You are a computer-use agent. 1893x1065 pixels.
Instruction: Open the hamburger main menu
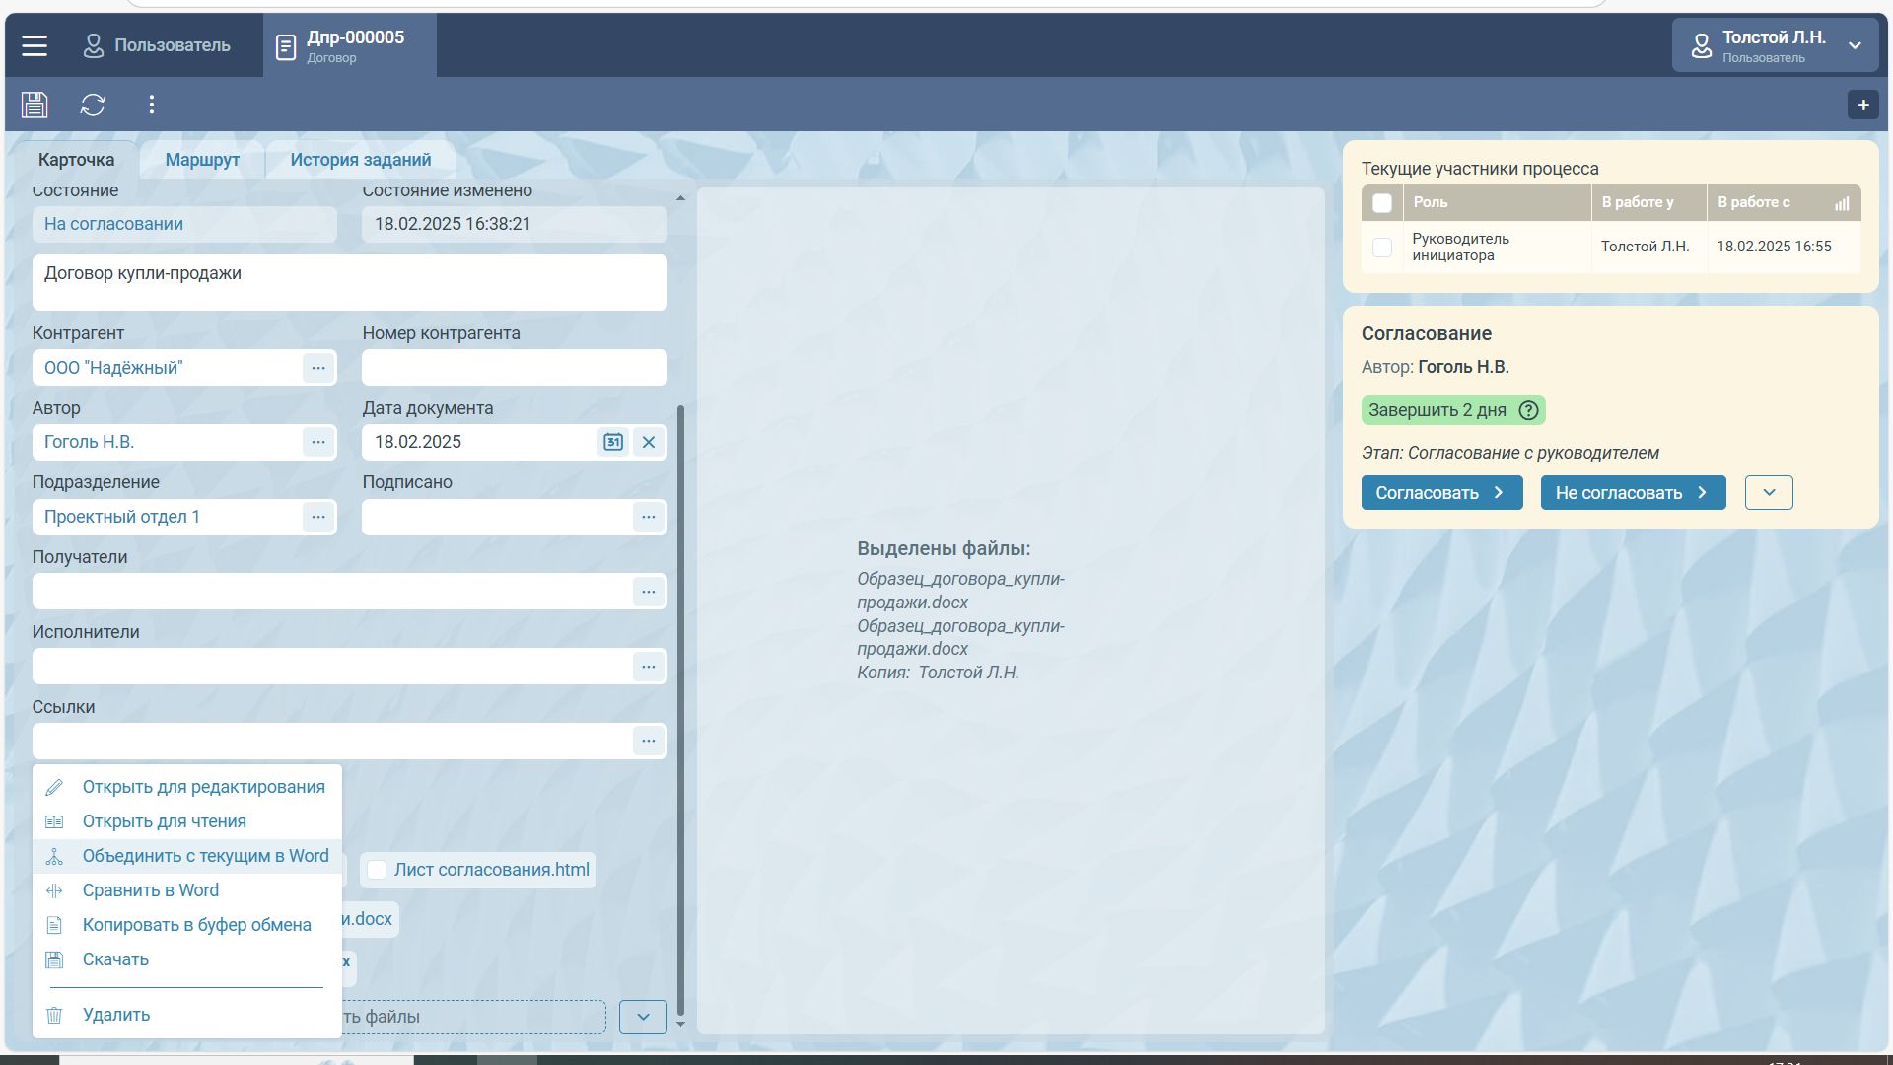click(x=35, y=45)
